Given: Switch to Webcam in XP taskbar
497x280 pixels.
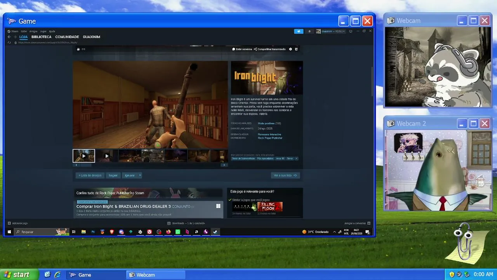Looking at the screenshot, I should (x=156, y=275).
